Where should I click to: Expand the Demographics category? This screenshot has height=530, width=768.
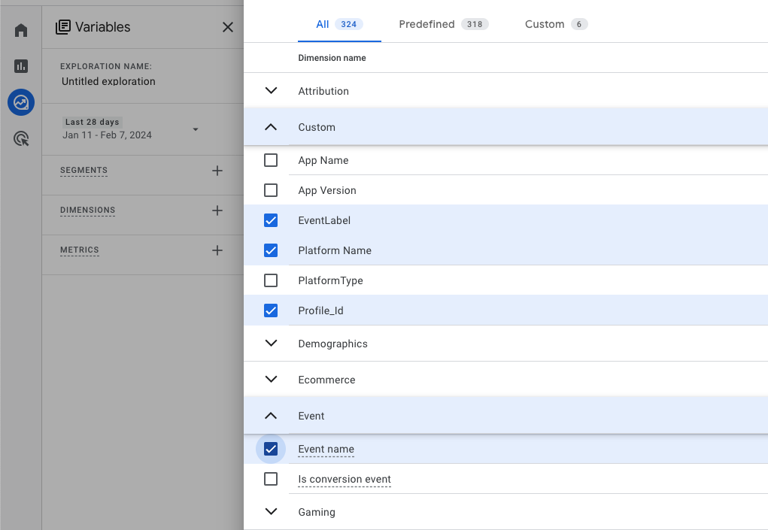271,343
